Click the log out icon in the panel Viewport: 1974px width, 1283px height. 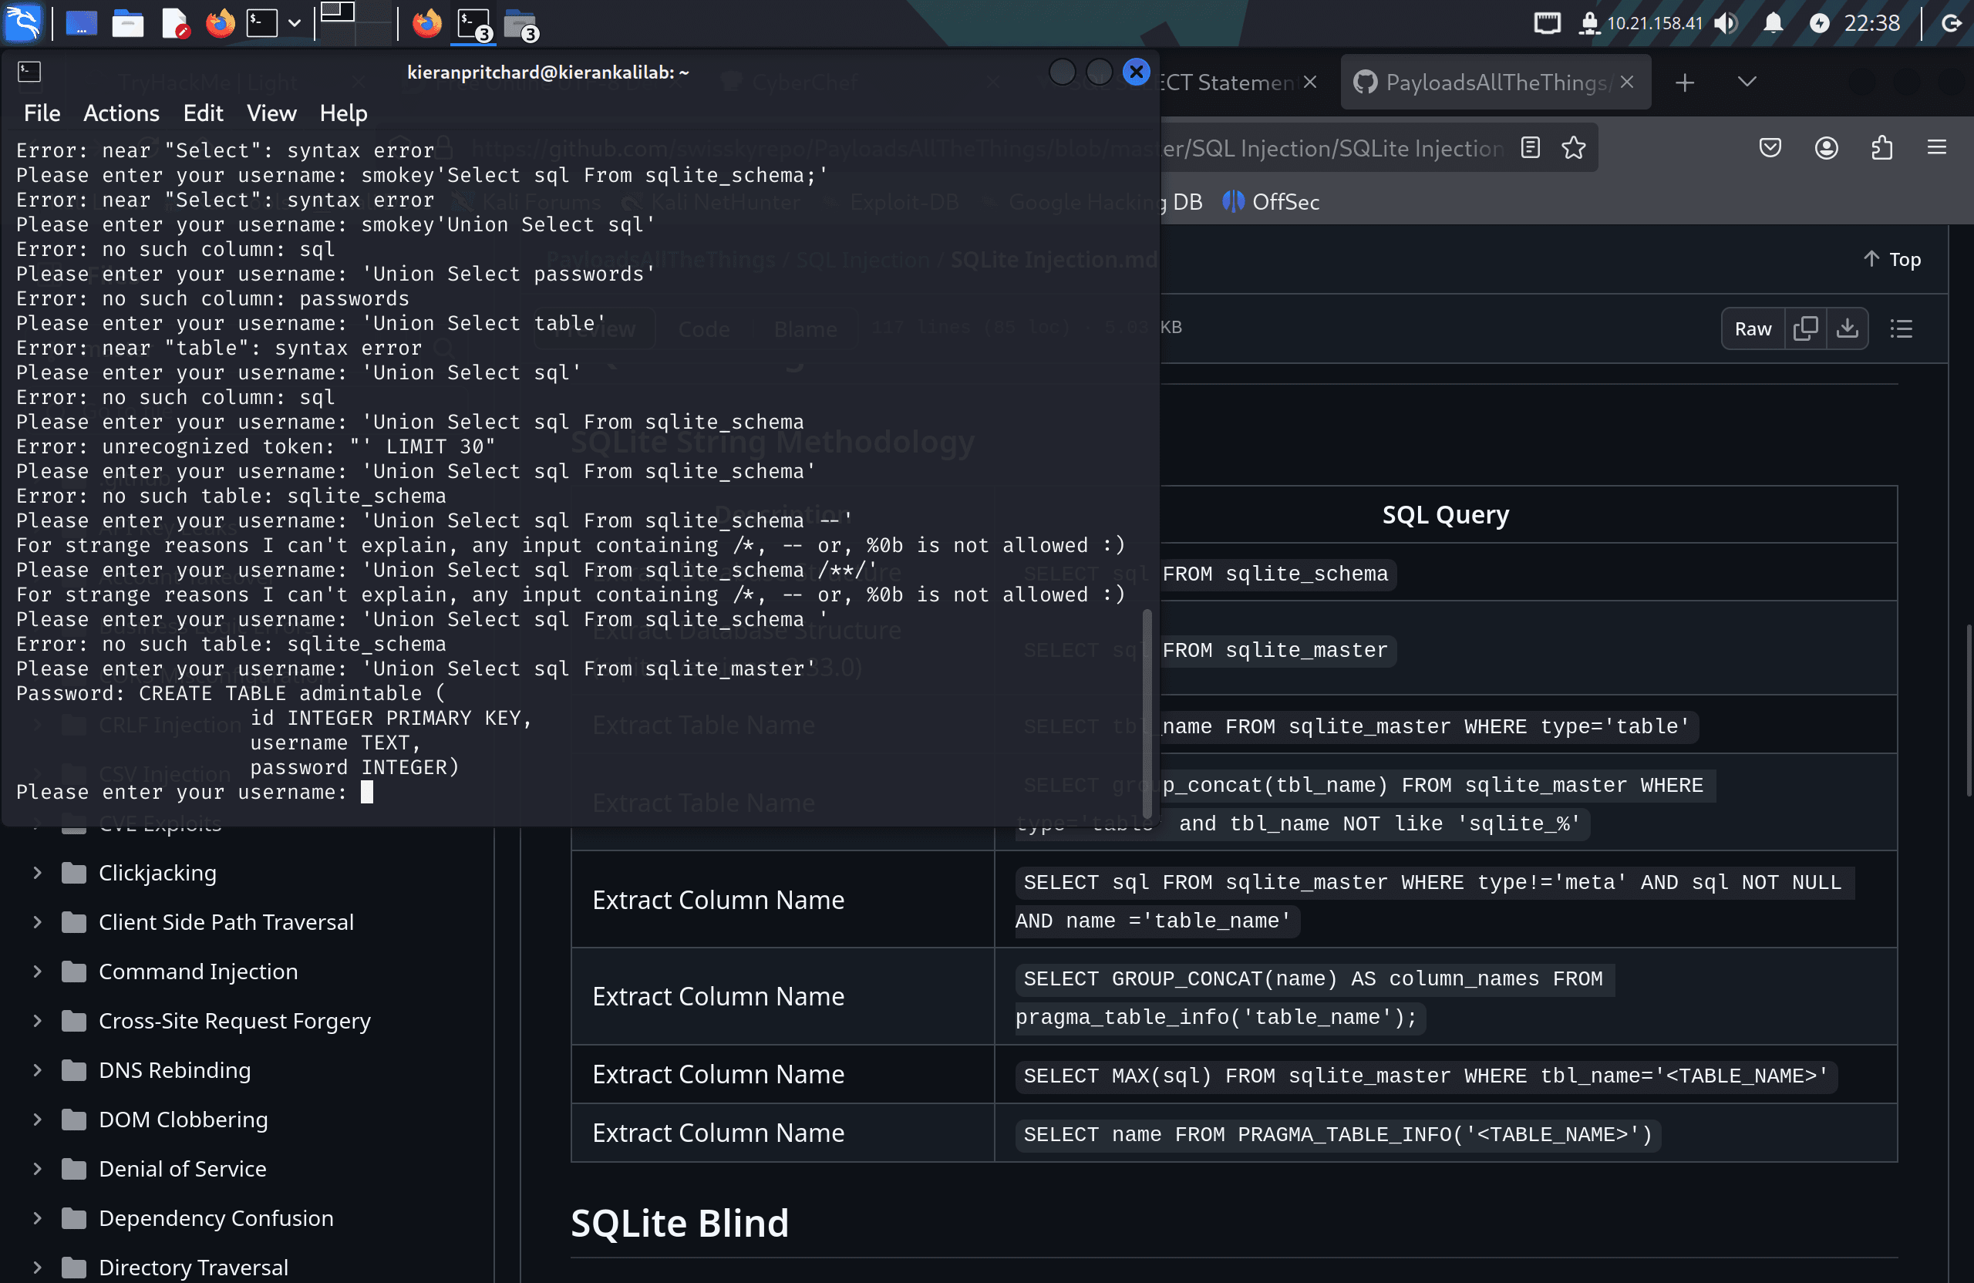[x=1951, y=22]
